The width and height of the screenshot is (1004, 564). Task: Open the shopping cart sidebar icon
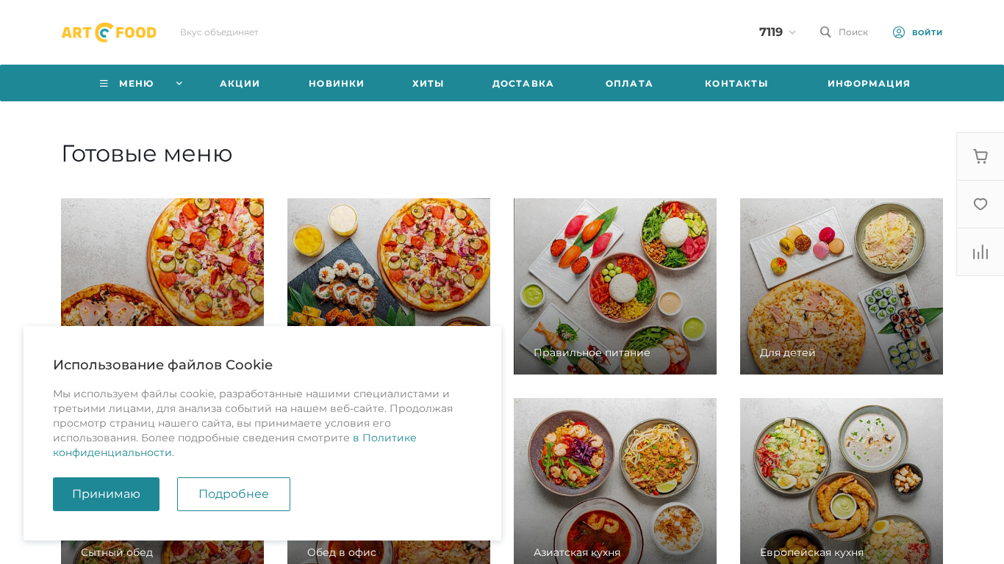(980, 156)
